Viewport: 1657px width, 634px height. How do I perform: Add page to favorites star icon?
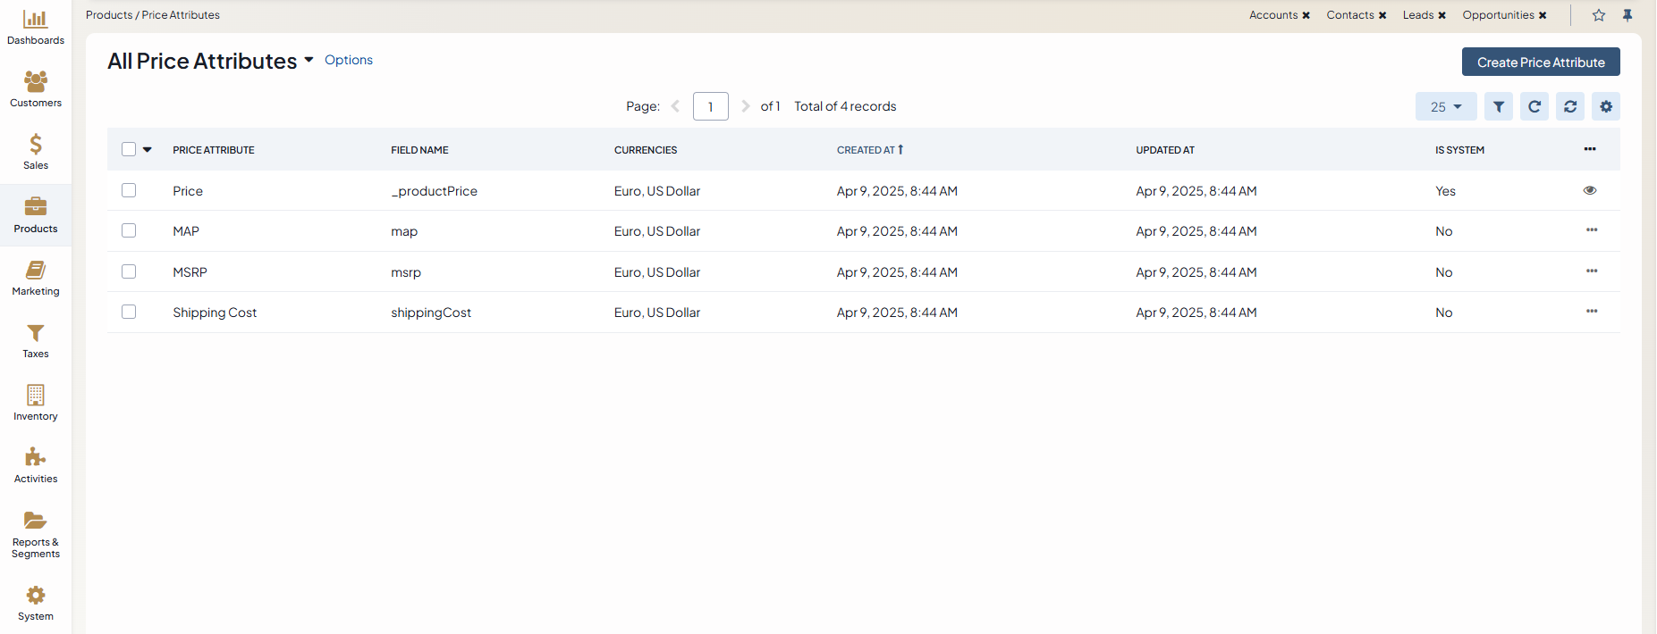tap(1598, 15)
